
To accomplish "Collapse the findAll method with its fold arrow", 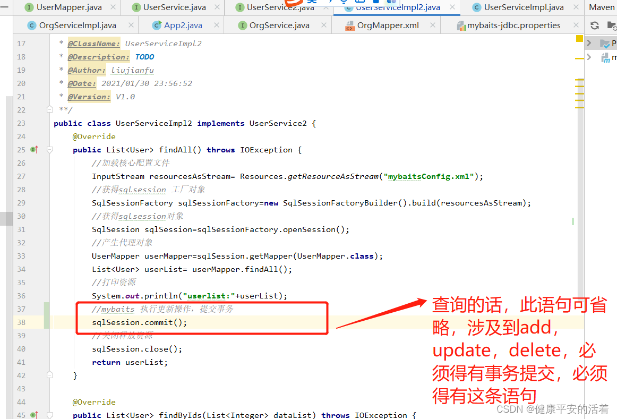I will pyautogui.click(x=49, y=149).
